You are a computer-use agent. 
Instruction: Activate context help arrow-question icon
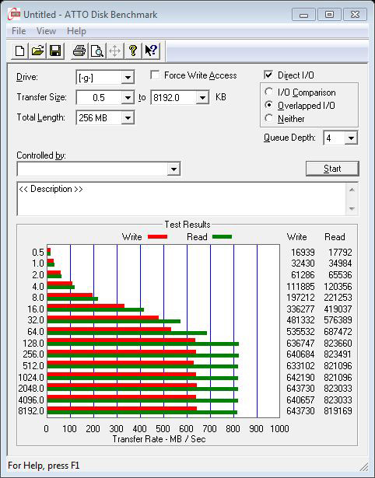click(151, 51)
